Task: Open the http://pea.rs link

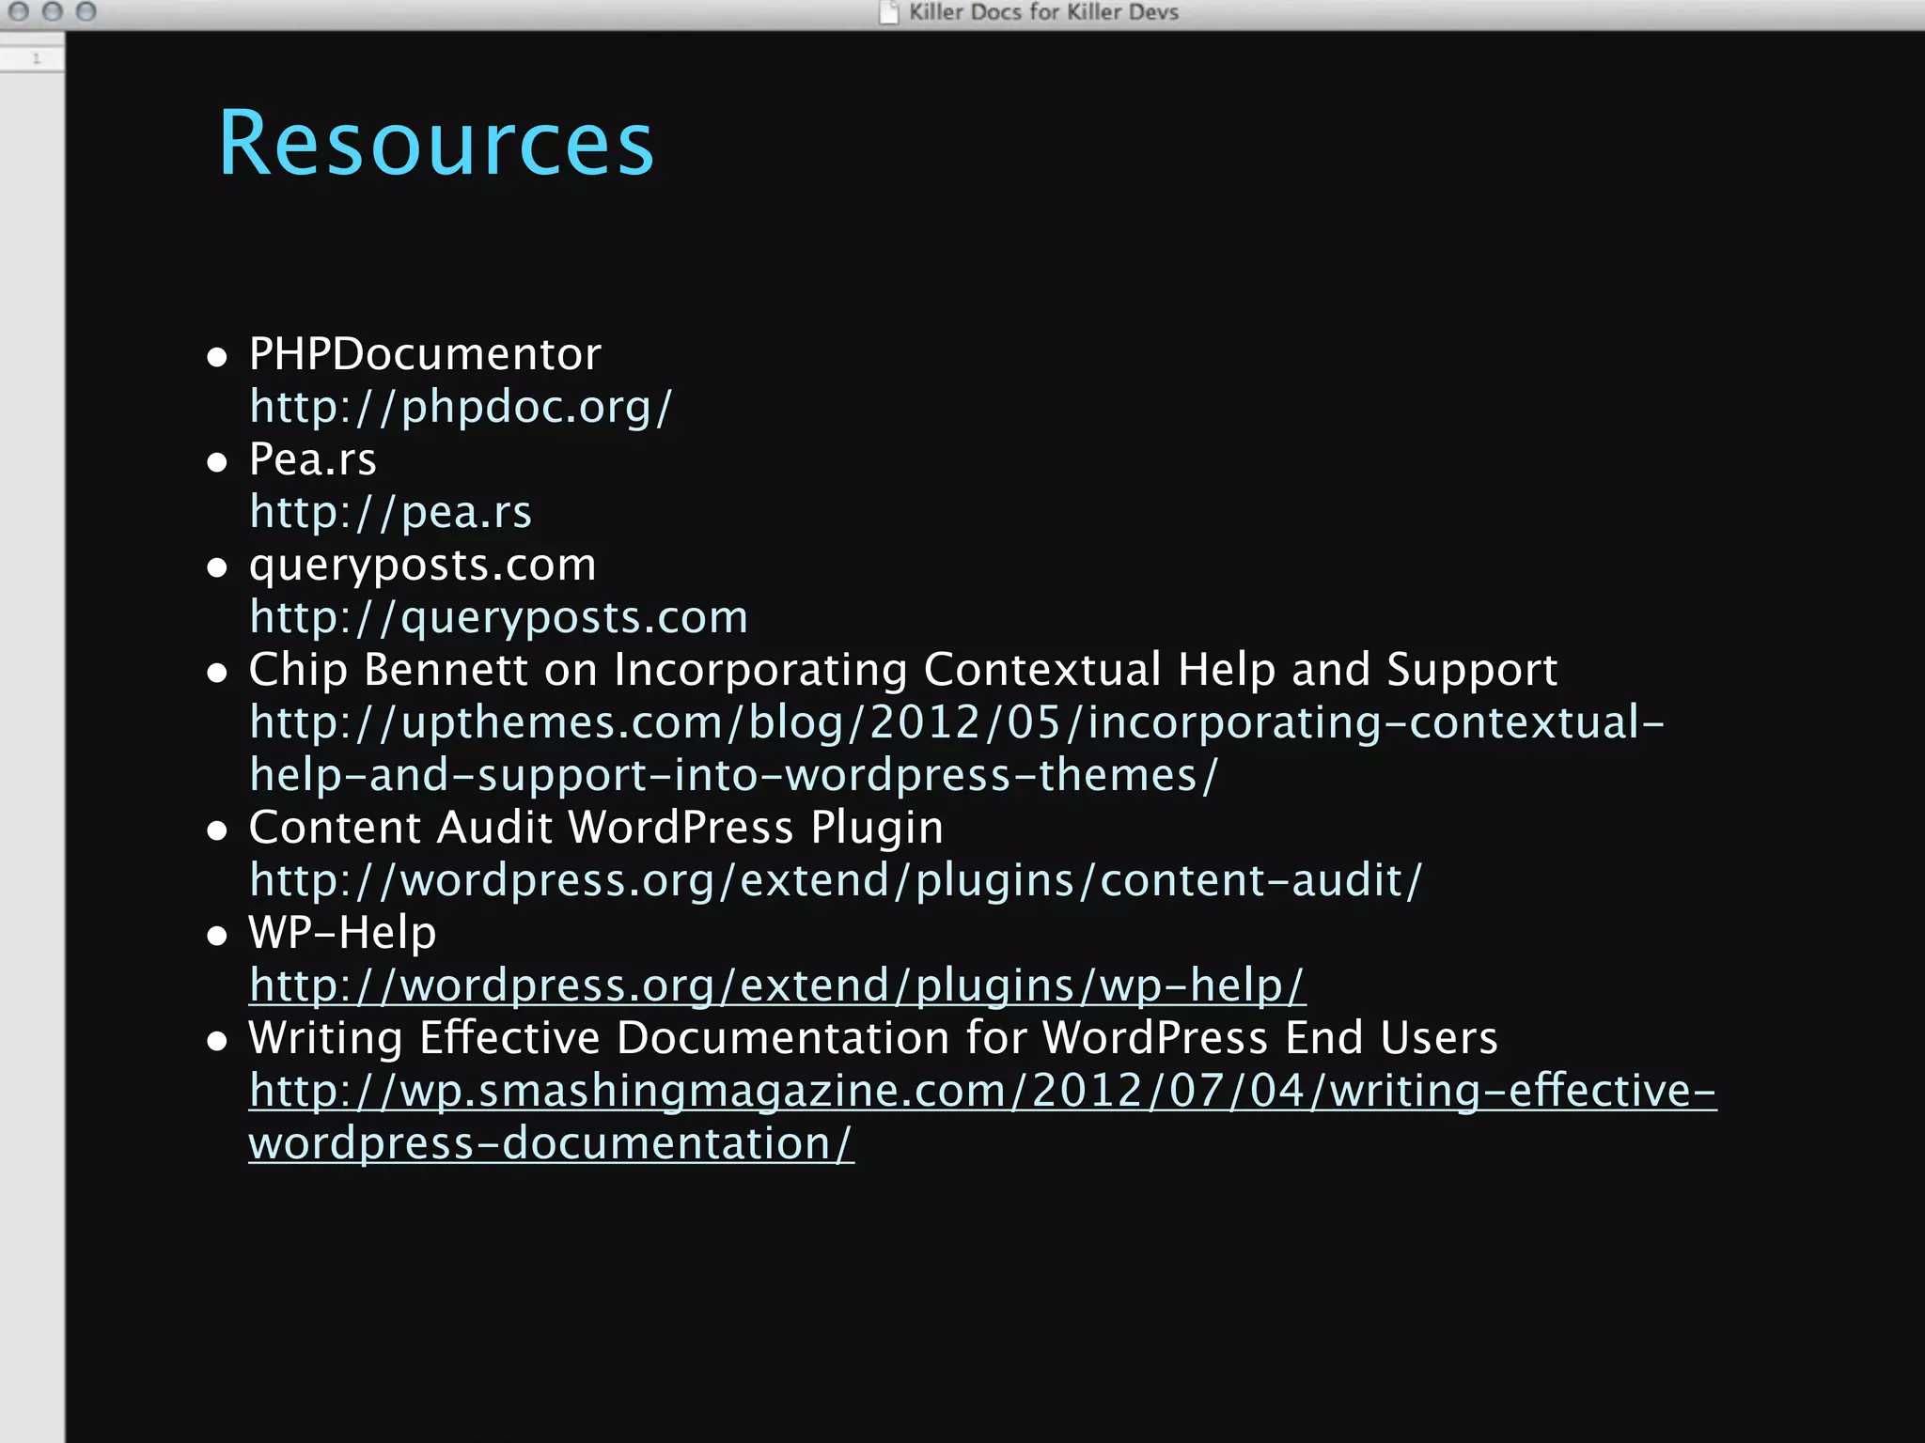Action: coord(390,512)
